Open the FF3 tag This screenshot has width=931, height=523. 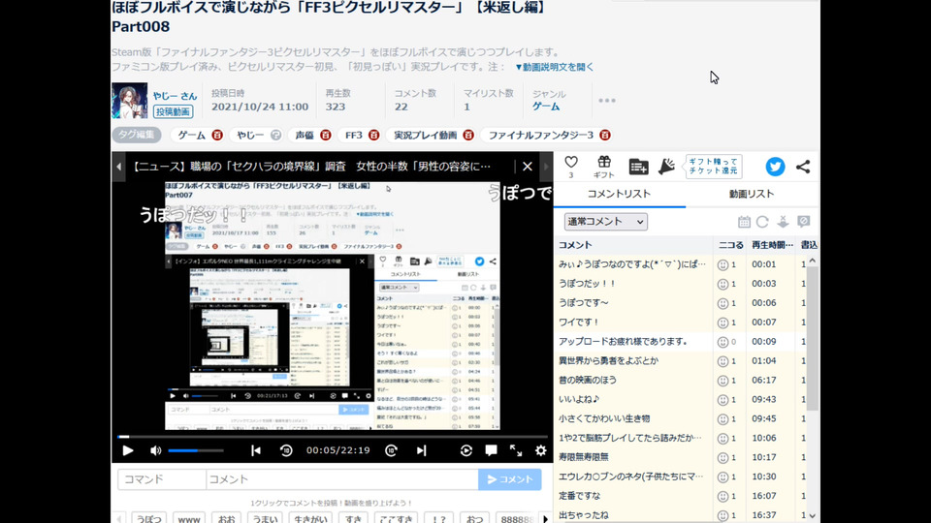(354, 136)
